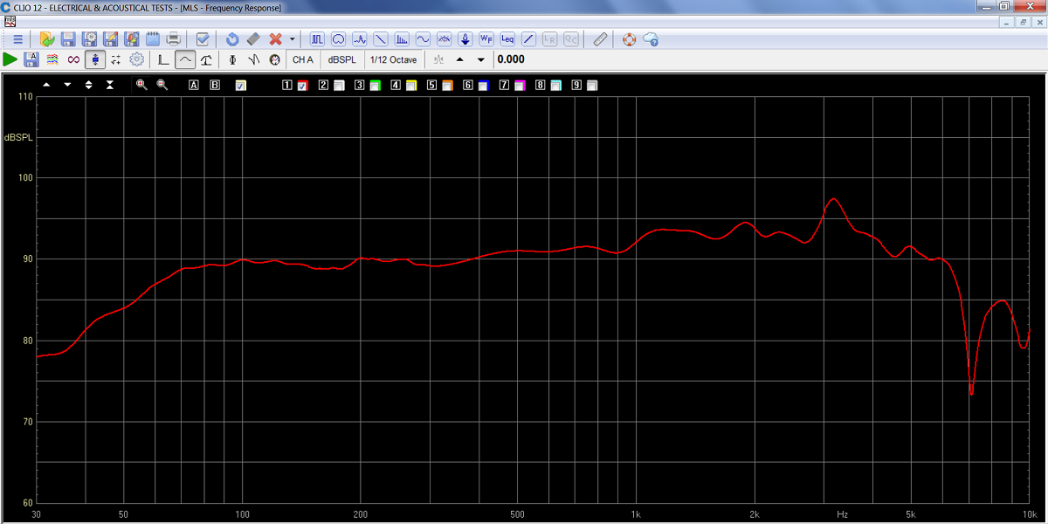Click the balance scale icon
The width and height of the screenshot is (1048, 524).
(x=205, y=59)
